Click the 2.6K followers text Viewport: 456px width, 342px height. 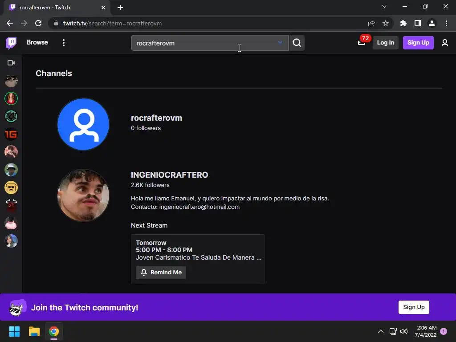150,185
